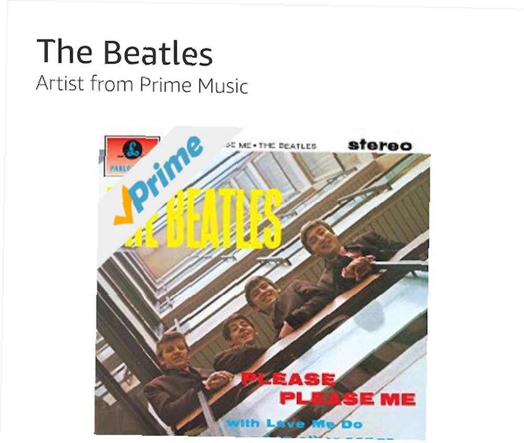The image size is (524, 443).
Task: Select the words 'Prime Music' in subtitle
Action: (194, 84)
